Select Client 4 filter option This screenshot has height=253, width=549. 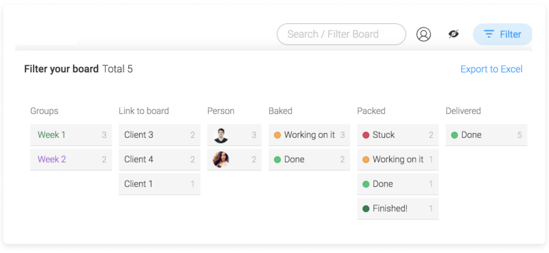[160, 159]
